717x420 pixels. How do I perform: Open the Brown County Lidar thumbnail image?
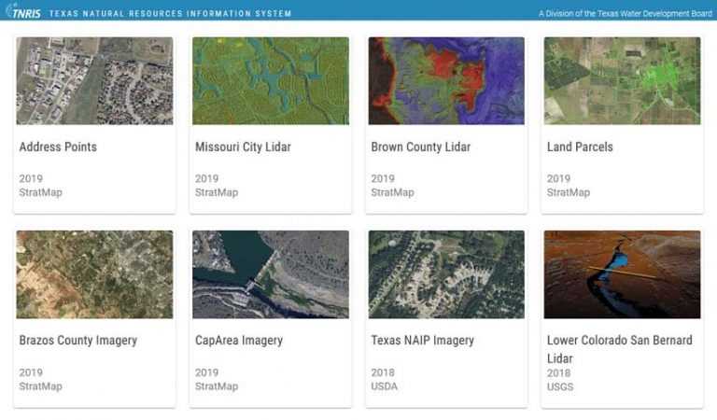pos(446,81)
